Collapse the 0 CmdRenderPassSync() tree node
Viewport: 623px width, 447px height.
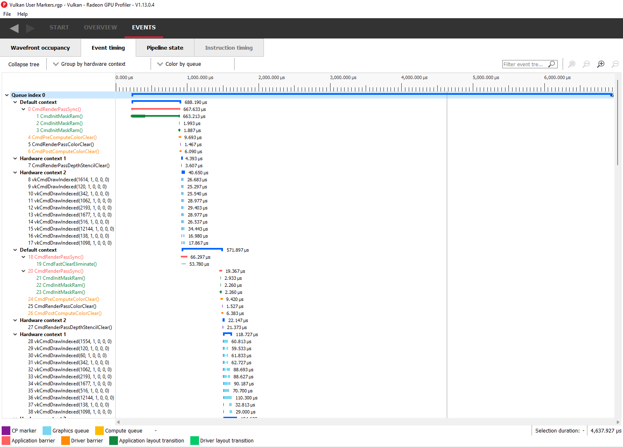pos(24,109)
